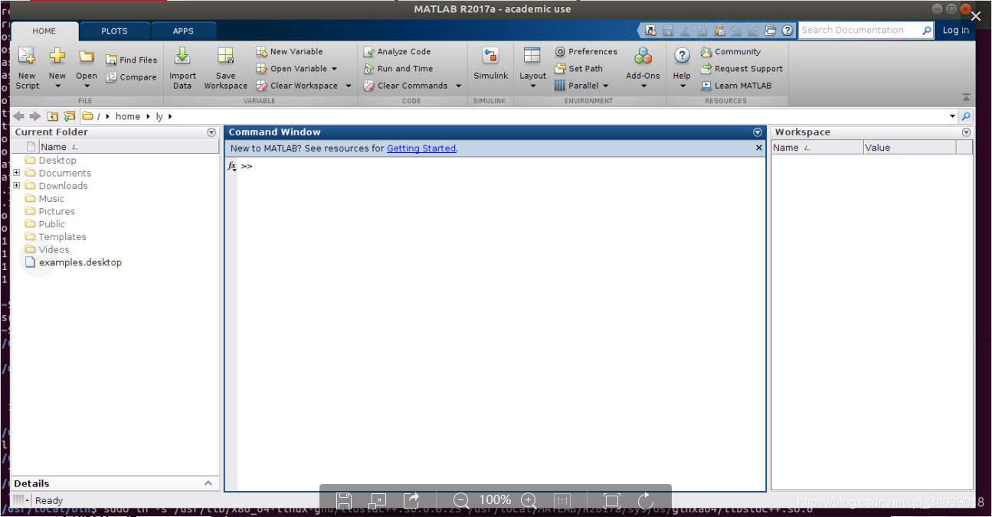992x517 pixels.
Task: Open the New (yellow plus) dropdown
Action: [x=57, y=86]
